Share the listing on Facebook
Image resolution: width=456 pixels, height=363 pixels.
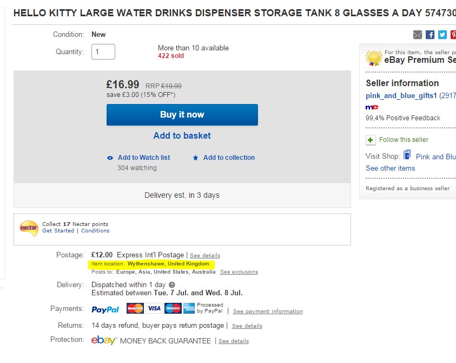tap(430, 35)
